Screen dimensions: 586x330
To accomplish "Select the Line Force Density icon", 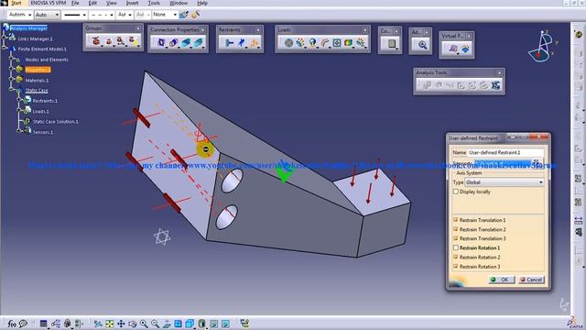I will (324, 43).
